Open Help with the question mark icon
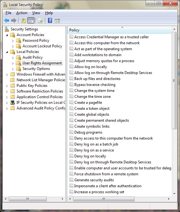The width and height of the screenshot is (180, 212). coord(50,21)
